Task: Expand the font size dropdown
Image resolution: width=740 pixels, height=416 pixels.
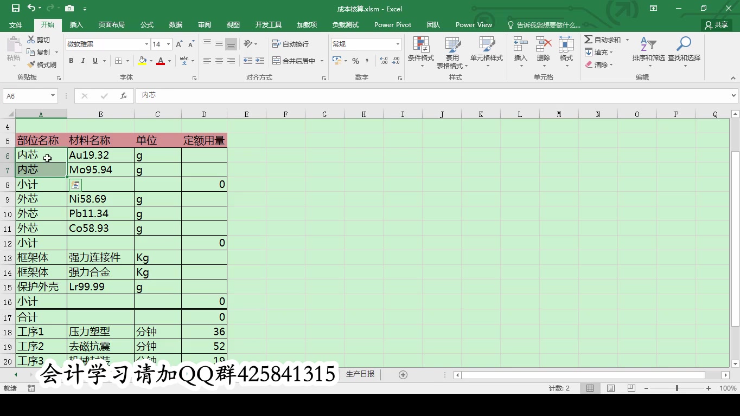Action: 169,44
